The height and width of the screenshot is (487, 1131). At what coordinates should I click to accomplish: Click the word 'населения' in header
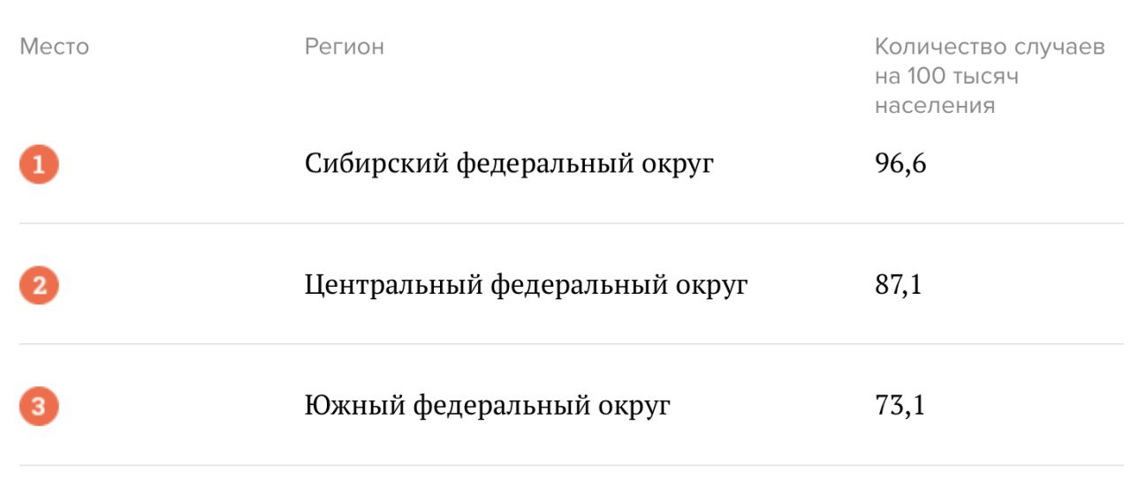pyautogui.click(x=935, y=106)
